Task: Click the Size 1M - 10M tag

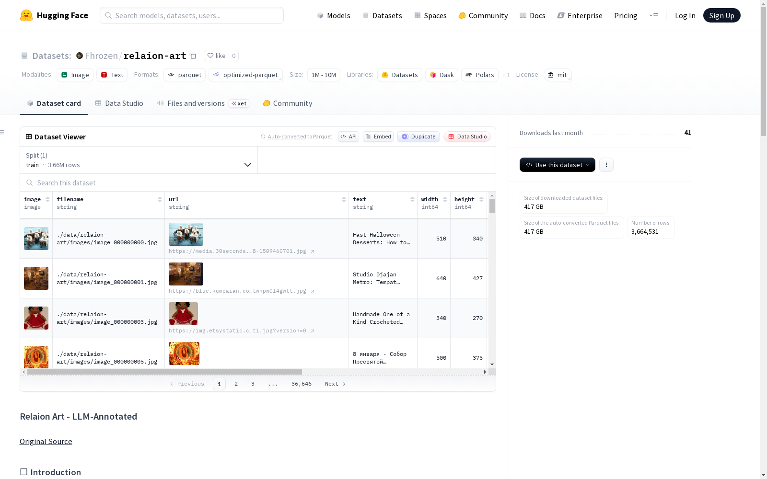Action: pos(324,75)
